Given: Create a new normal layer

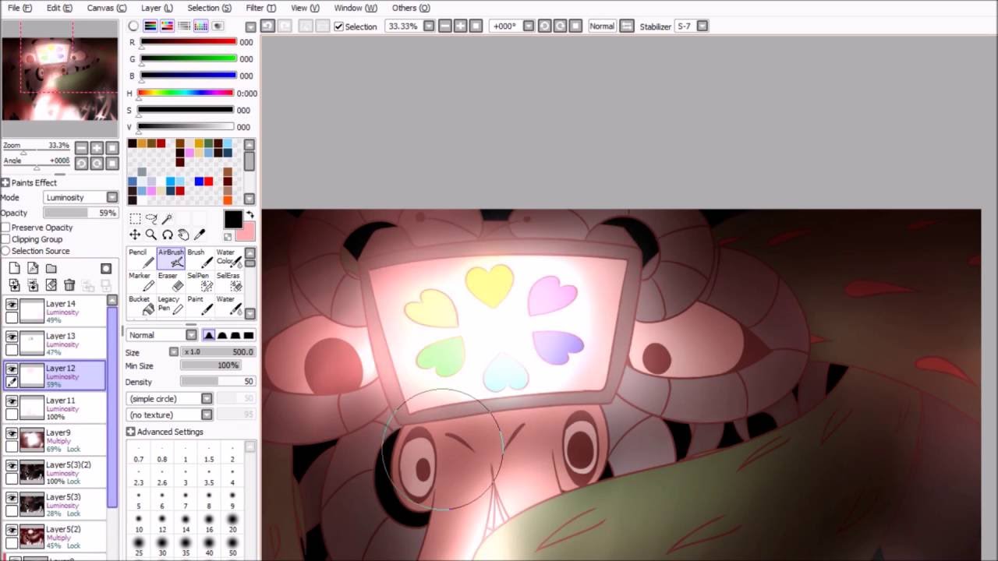Looking at the screenshot, I should pos(14,268).
